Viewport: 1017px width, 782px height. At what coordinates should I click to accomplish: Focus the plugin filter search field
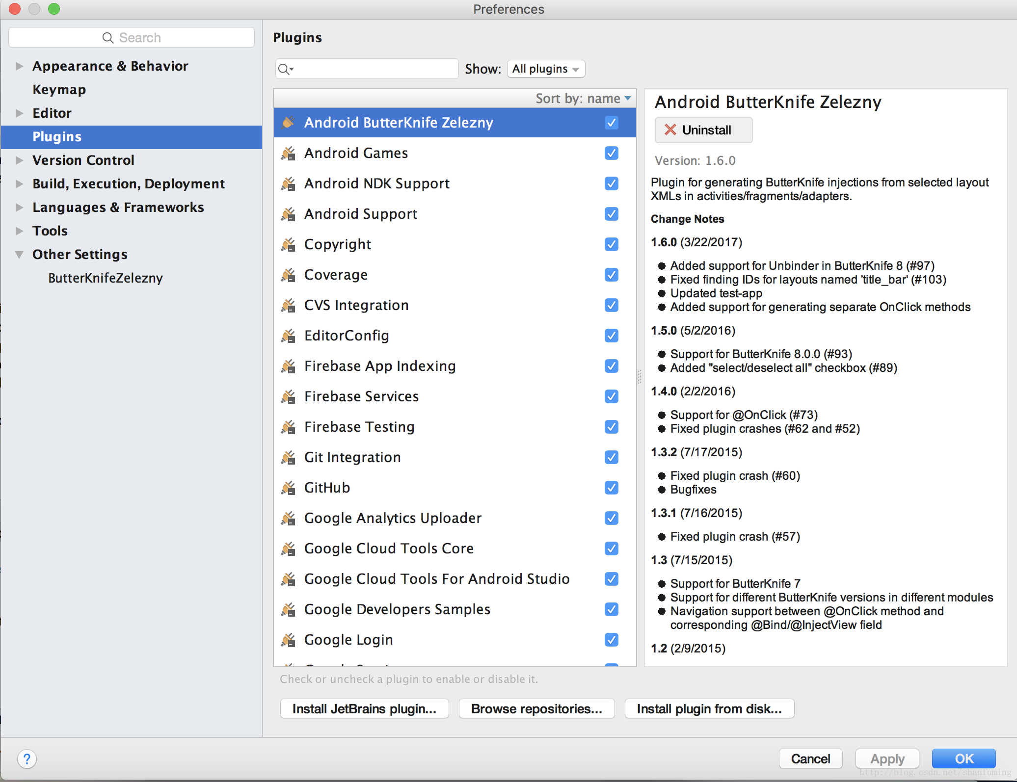367,69
